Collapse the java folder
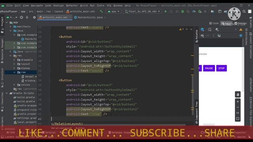The image size is (253, 142). click(x=11, y=31)
